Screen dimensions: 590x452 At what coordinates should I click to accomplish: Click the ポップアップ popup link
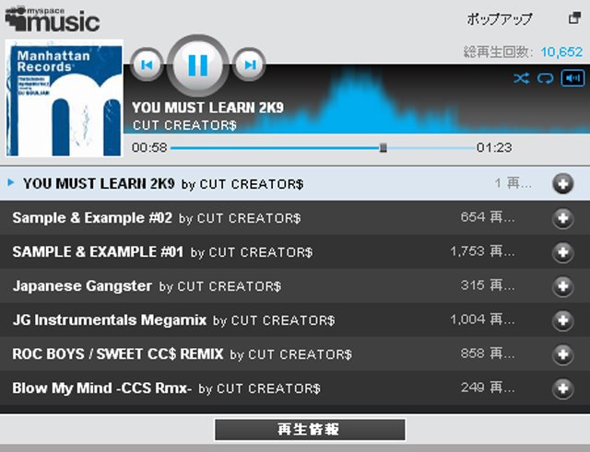point(500,18)
